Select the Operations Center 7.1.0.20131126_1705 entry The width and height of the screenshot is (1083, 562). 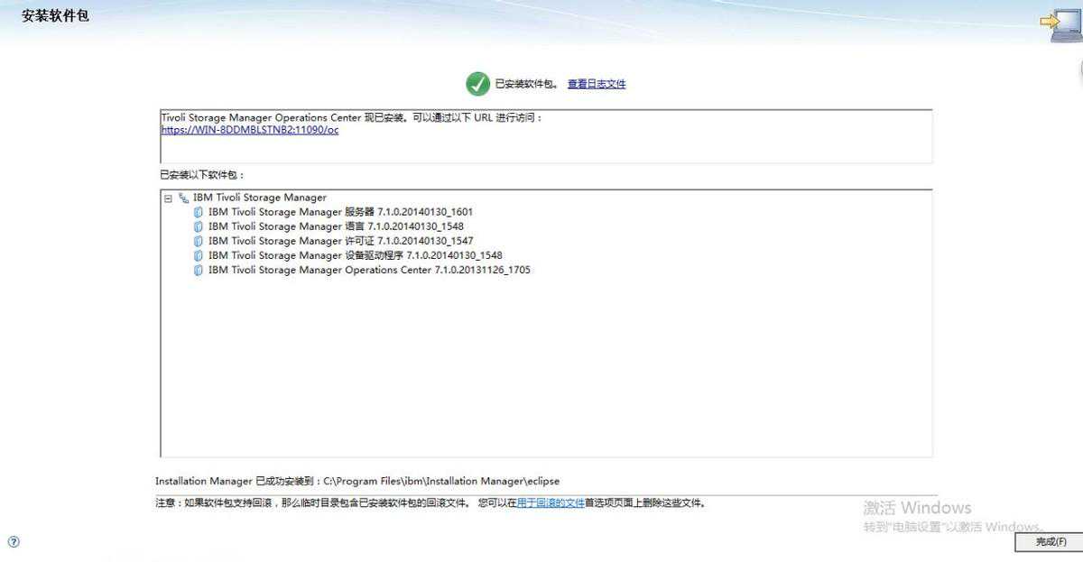369,270
